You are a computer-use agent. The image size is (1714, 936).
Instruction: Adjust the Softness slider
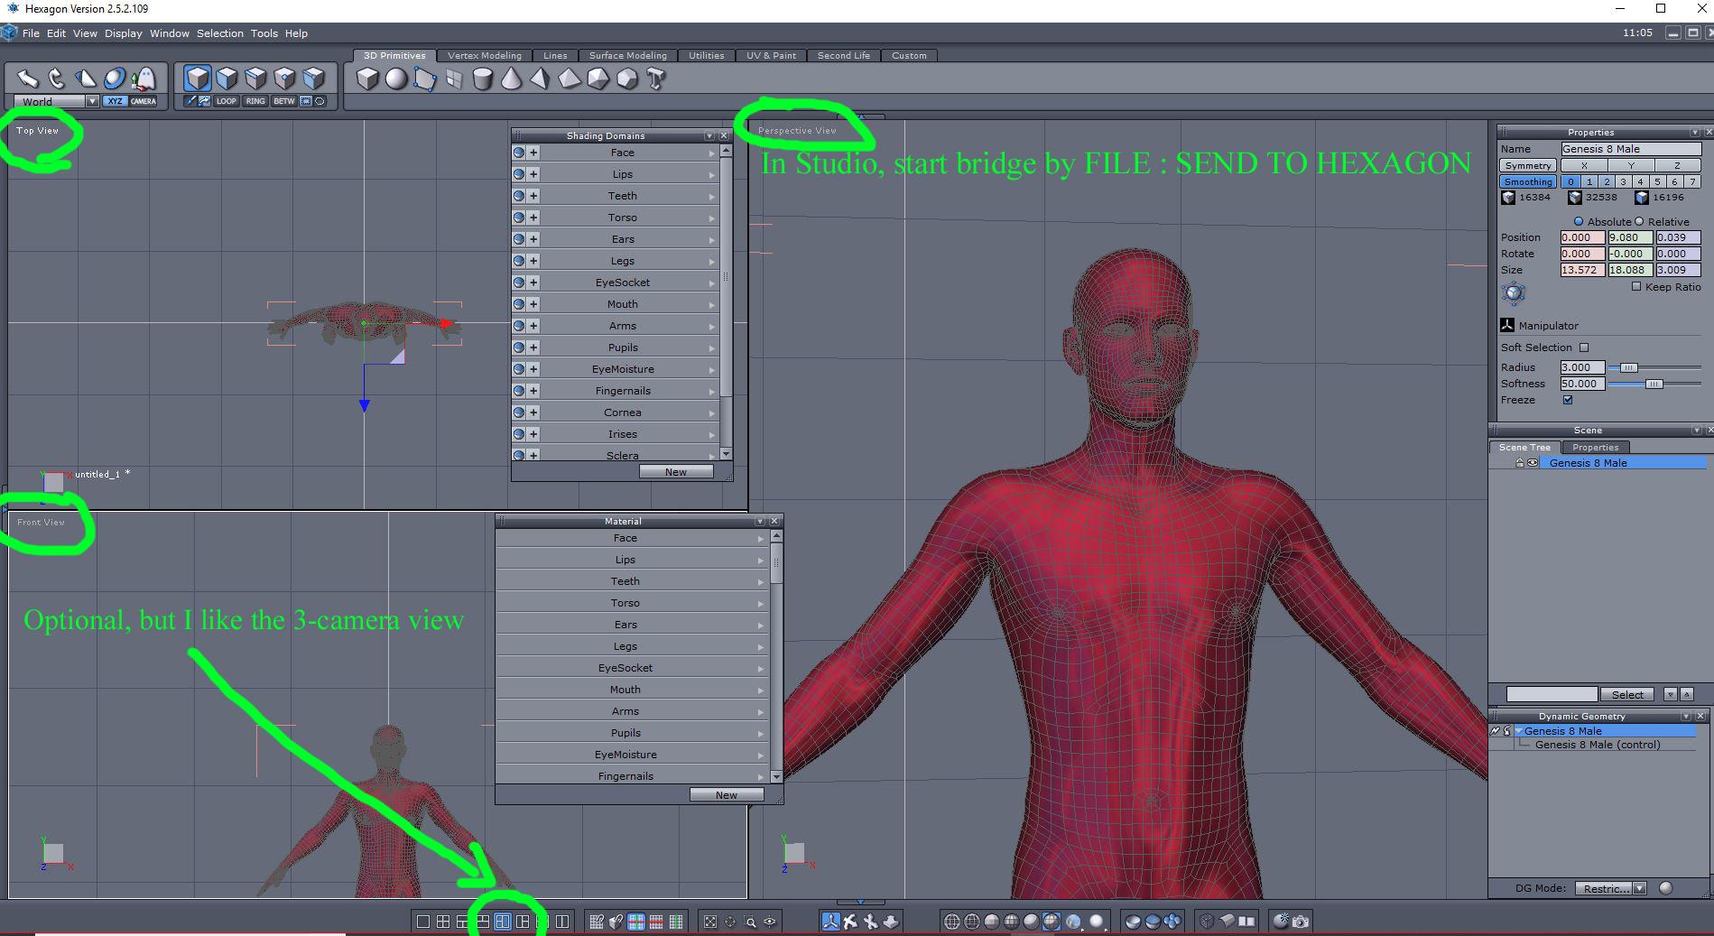click(x=1654, y=384)
